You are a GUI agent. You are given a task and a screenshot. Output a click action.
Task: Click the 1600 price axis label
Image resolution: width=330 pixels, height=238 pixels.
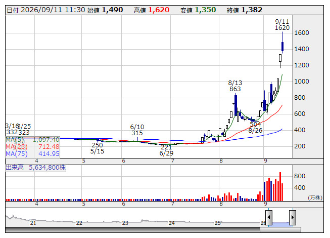click(x=302, y=33)
